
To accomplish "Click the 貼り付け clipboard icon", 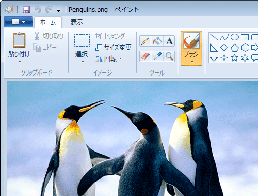I will [x=19, y=40].
